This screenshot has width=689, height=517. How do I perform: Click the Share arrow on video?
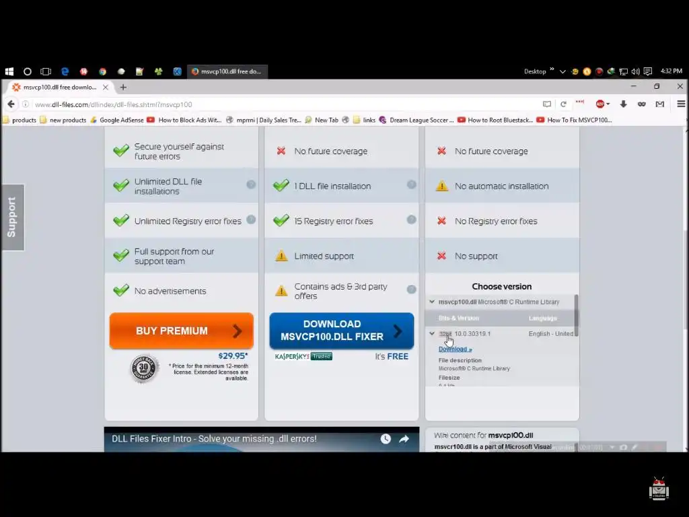tap(404, 439)
